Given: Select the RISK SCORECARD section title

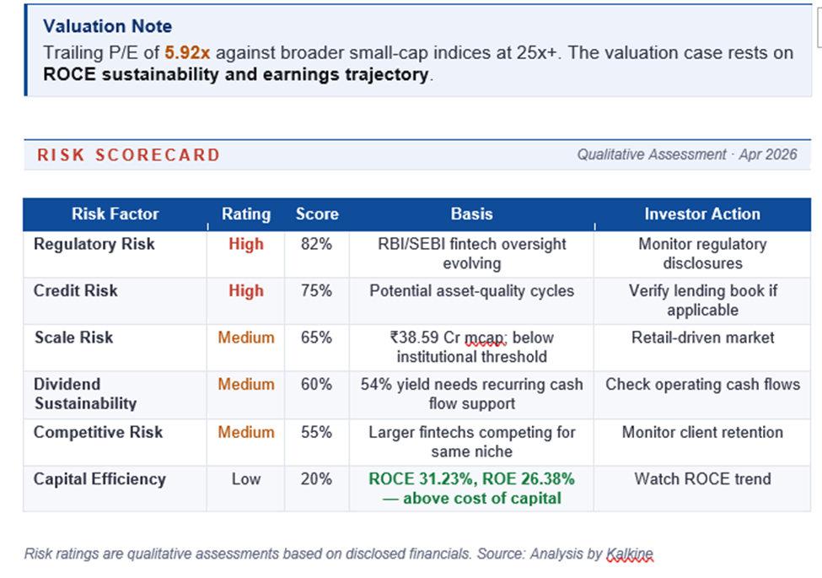Looking at the screenshot, I should [x=128, y=155].
